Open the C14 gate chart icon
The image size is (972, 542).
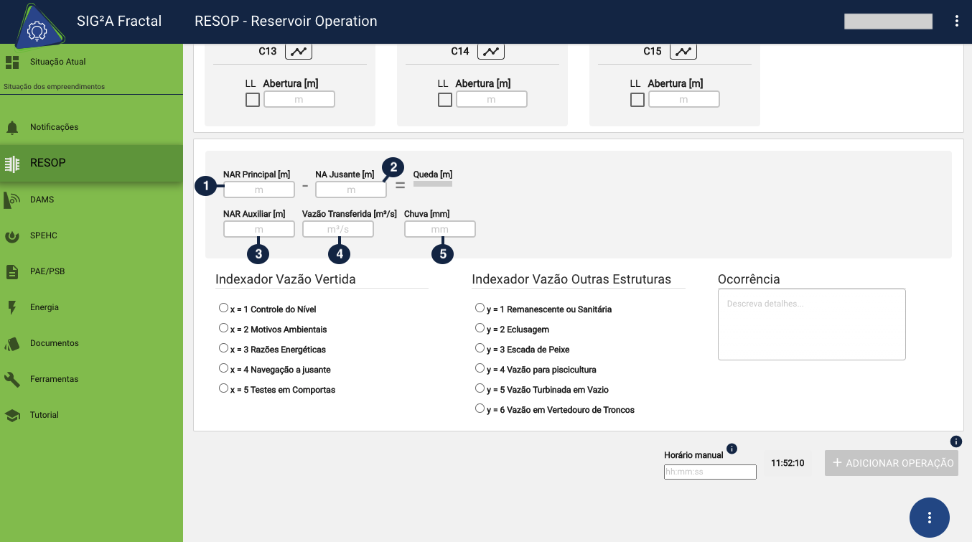(491, 52)
